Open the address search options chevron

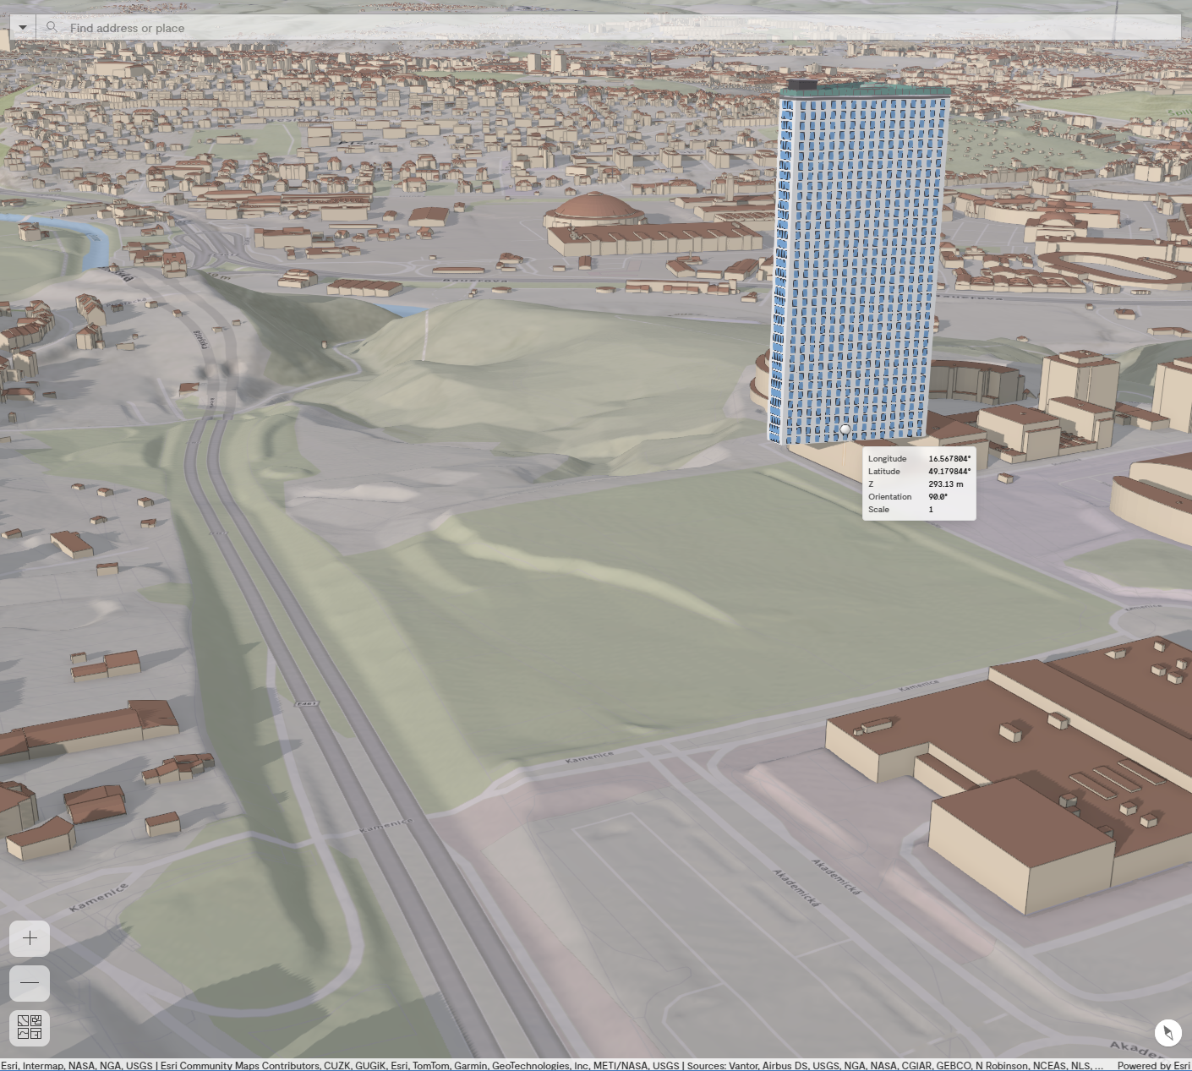click(22, 27)
